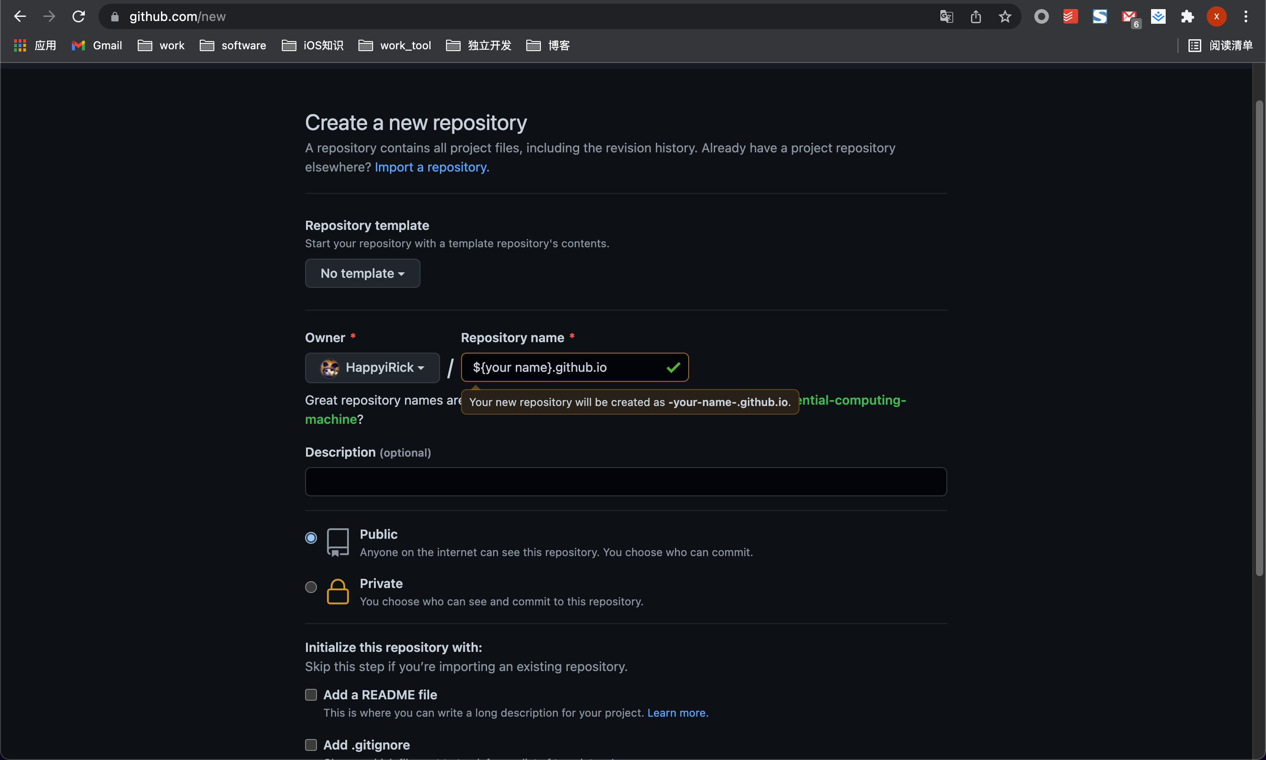Bookmark this page with the star
Viewport: 1266px width, 760px height.
click(x=1005, y=17)
